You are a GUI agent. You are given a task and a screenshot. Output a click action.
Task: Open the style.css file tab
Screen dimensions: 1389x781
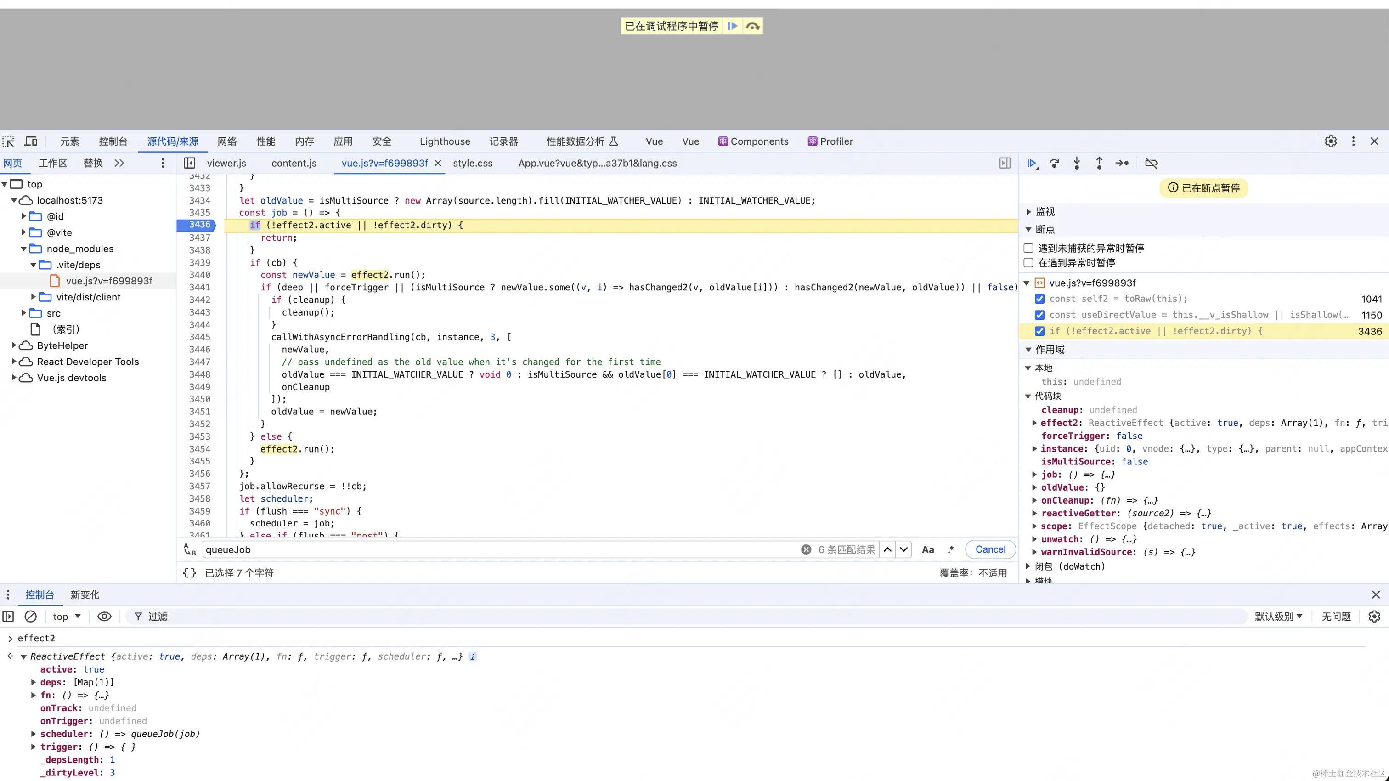tap(472, 164)
